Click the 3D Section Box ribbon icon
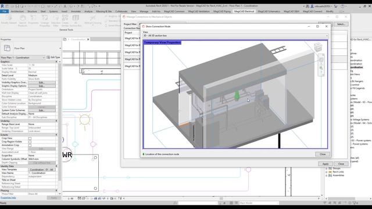The height and width of the screenshot is (209, 372). [x=76, y=18]
